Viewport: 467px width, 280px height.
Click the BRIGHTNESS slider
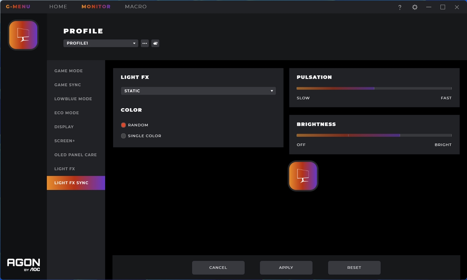click(374, 135)
